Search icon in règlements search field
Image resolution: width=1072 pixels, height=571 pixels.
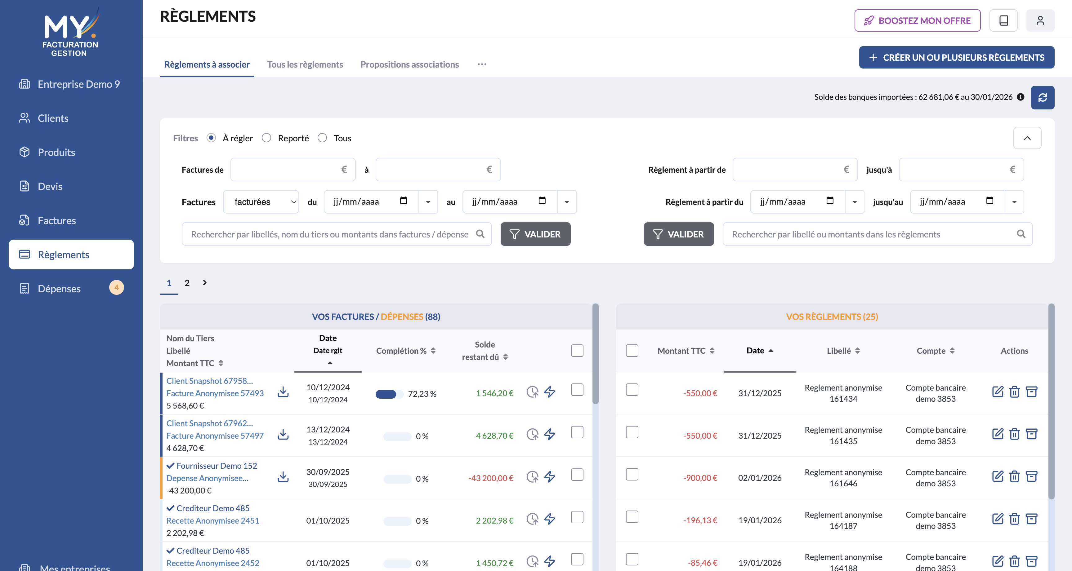1021,234
